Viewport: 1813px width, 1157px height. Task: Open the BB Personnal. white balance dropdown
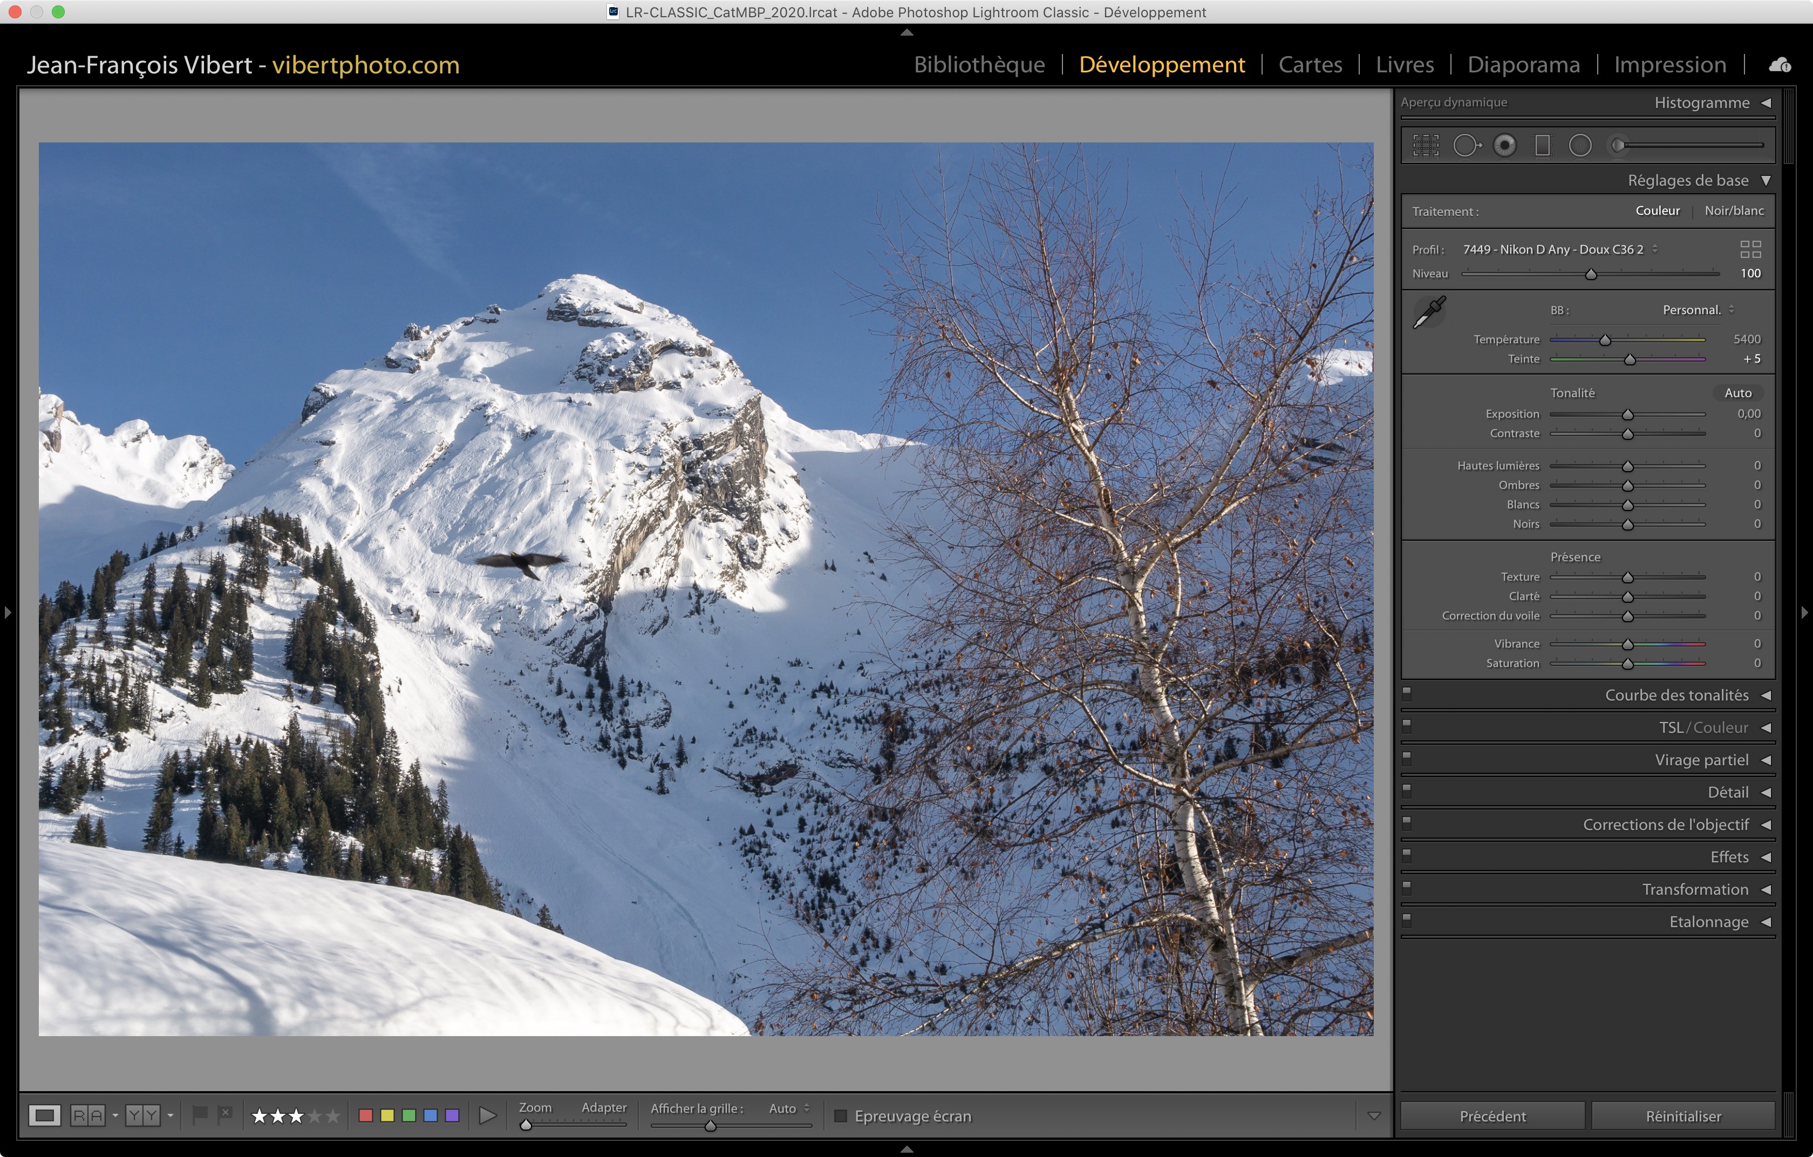click(x=1697, y=310)
